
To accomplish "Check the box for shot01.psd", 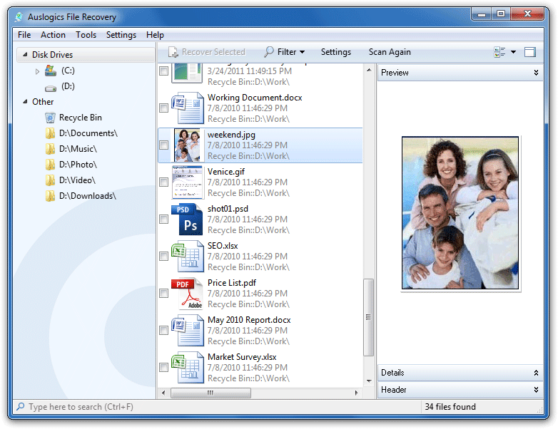I will pyautogui.click(x=163, y=219).
